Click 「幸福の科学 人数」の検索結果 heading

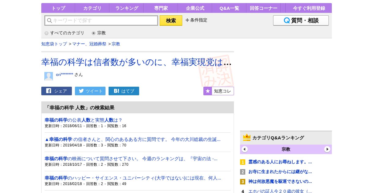[80, 108]
